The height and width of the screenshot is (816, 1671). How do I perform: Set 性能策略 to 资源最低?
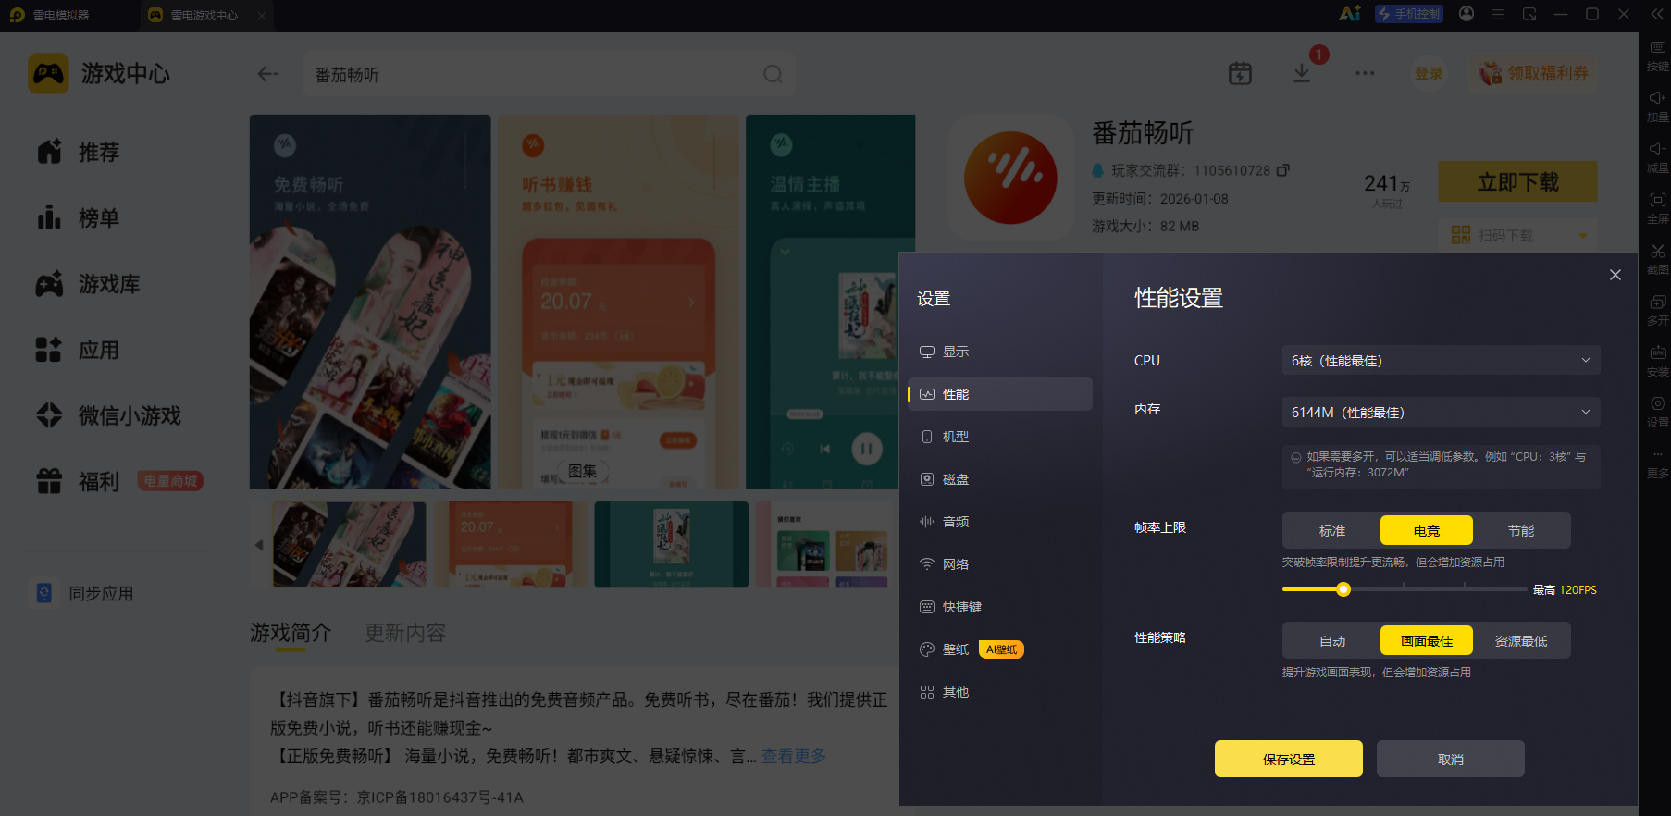1521,640
